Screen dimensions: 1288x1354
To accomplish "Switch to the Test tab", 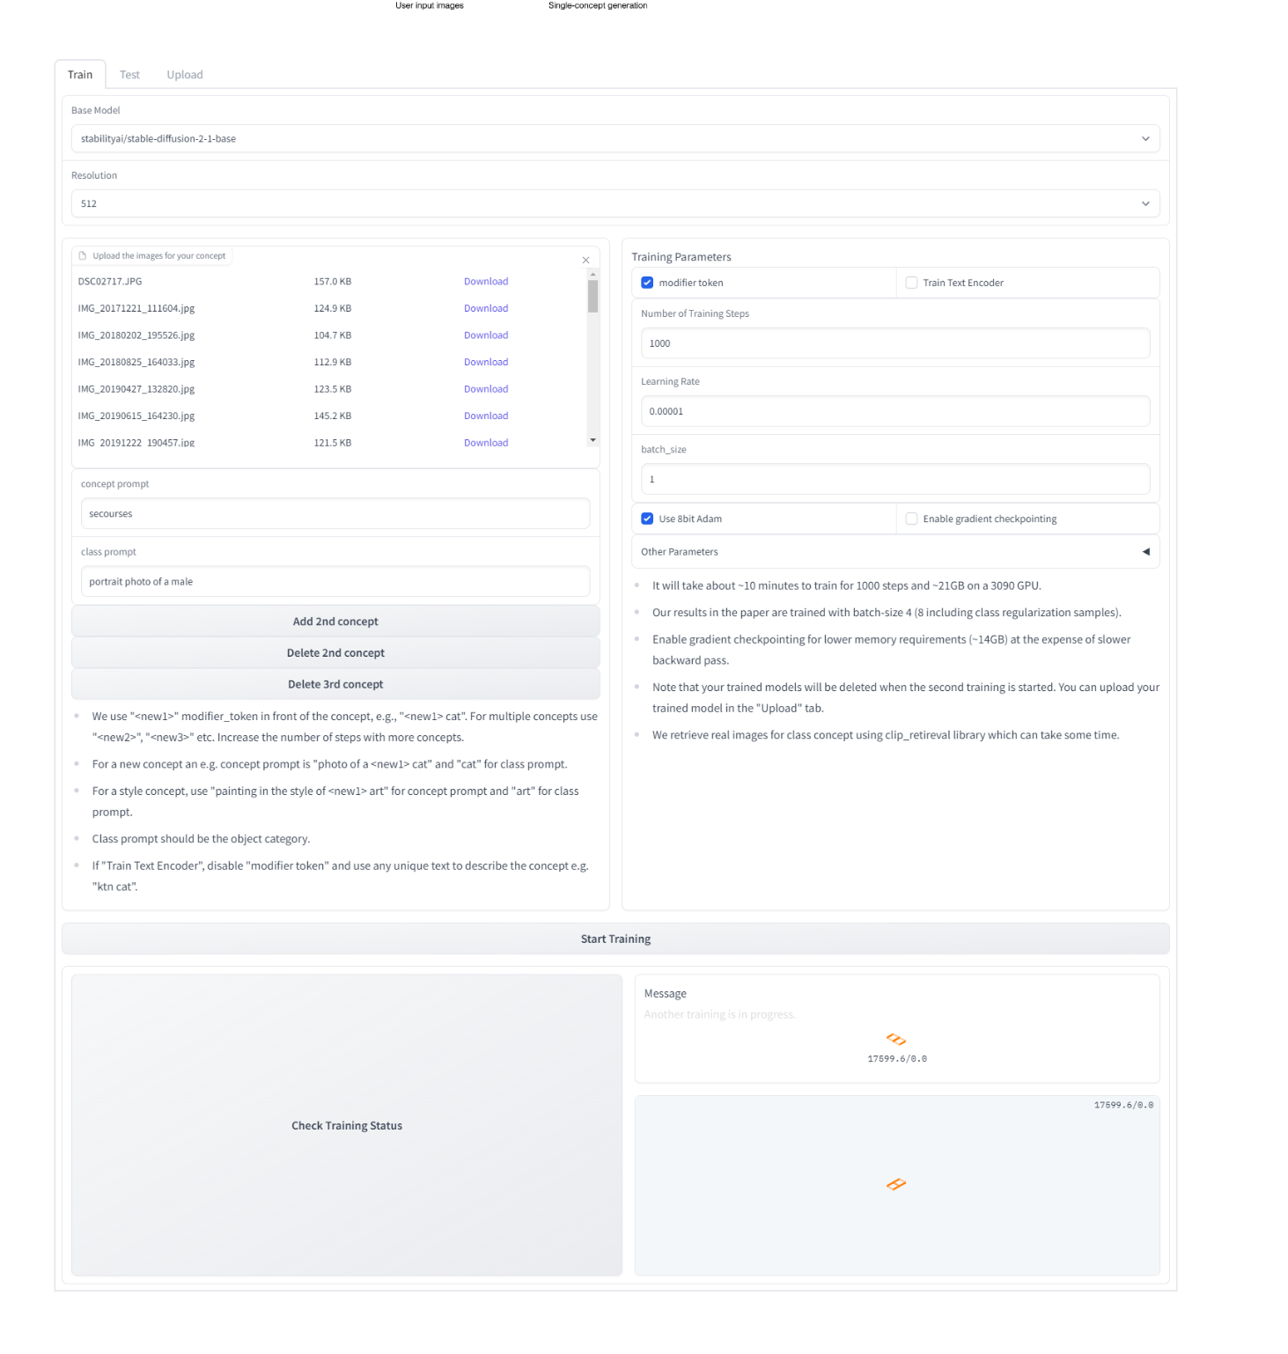I will click(x=129, y=75).
